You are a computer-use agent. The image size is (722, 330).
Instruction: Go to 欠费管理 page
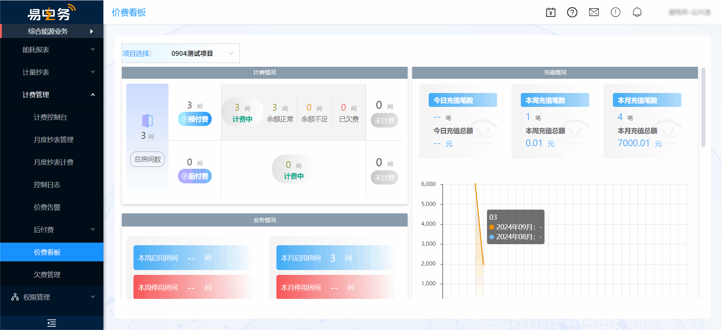click(47, 274)
